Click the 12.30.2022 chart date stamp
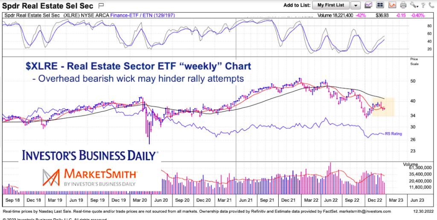 pyautogui.click(x=424, y=211)
